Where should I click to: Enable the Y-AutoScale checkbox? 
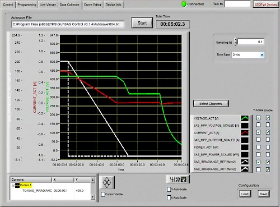(169, 189)
